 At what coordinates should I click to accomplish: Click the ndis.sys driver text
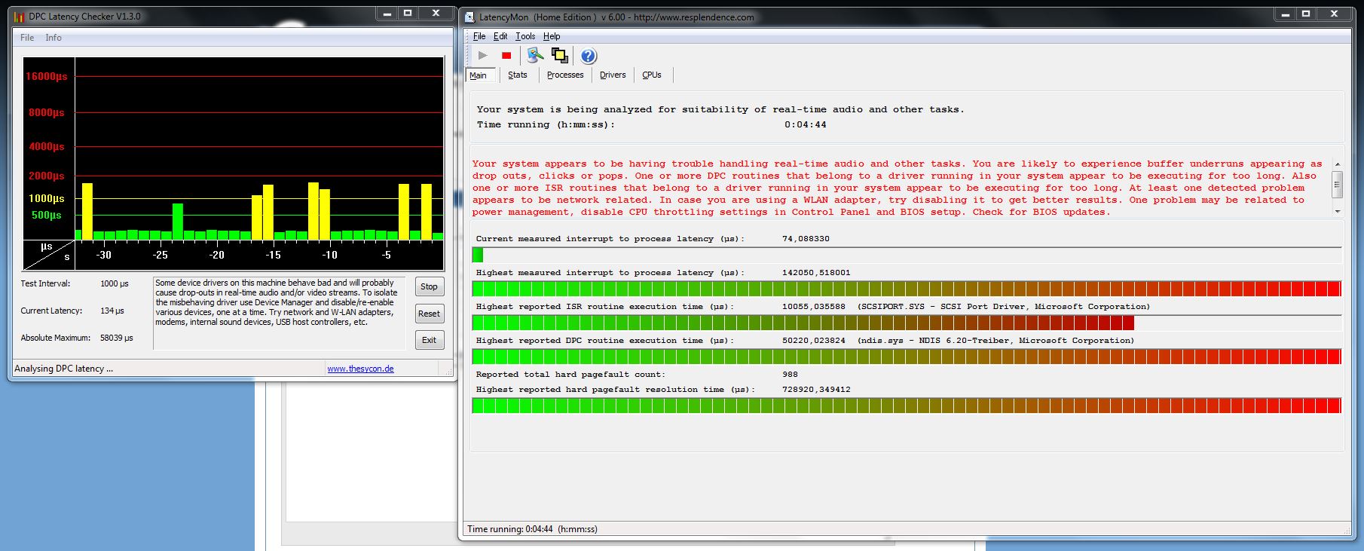point(995,341)
